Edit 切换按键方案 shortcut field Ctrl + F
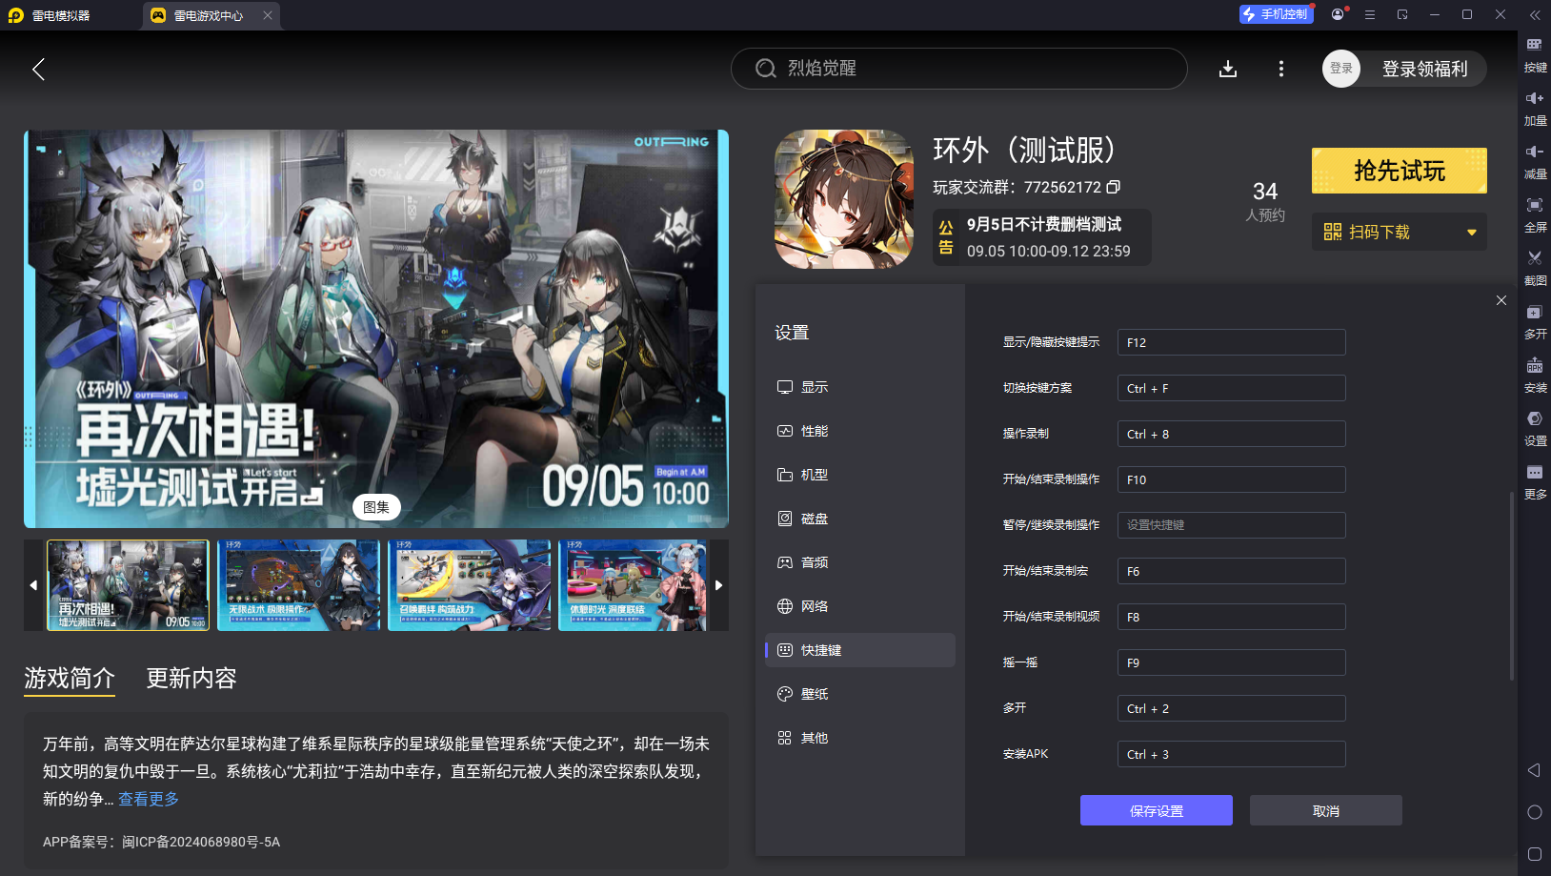Viewport: 1551px width, 876px height. 1231,388
